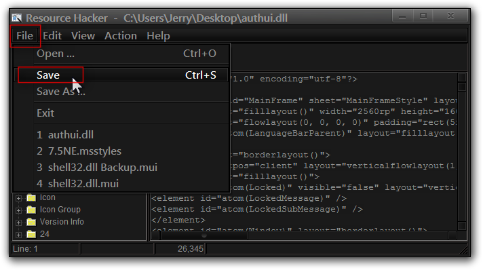
Task: Click the closing </element> tag line
Action: click(178, 220)
